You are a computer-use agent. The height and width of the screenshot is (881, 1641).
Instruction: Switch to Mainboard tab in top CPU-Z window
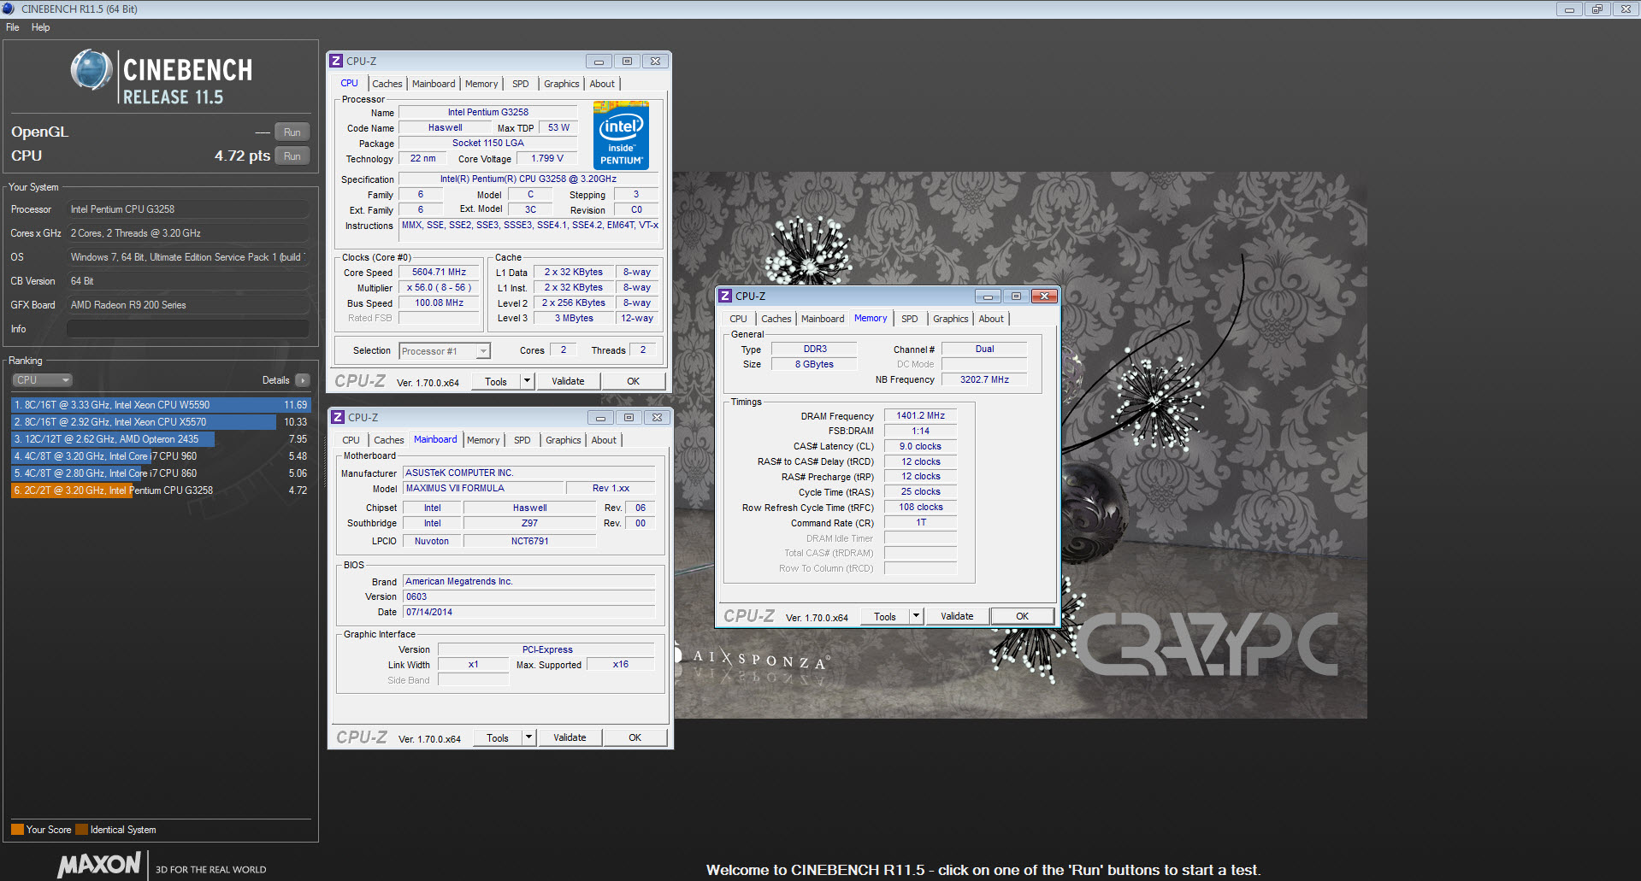click(434, 84)
